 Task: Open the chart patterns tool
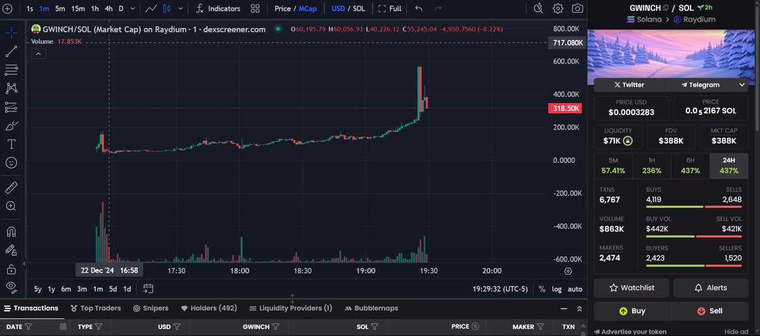[11, 88]
